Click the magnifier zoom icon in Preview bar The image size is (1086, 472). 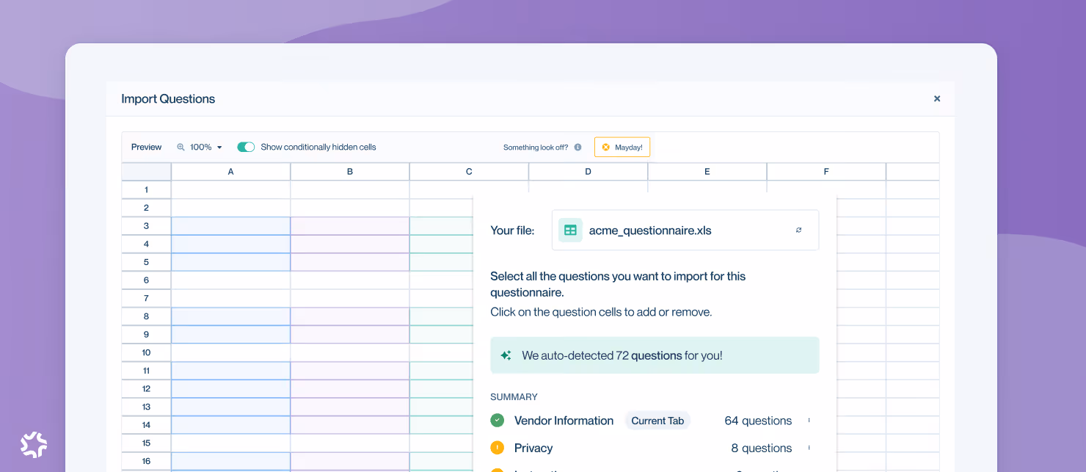coord(181,147)
